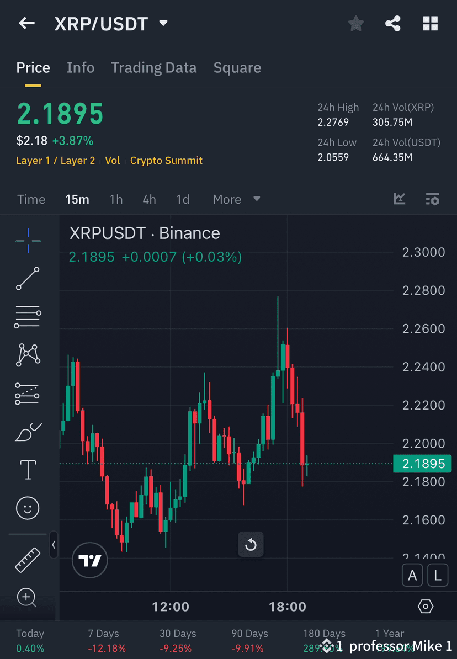The height and width of the screenshot is (659, 457).
Task: Share the XRP/USDT chart
Action: pyautogui.click(x=393, y=23)
